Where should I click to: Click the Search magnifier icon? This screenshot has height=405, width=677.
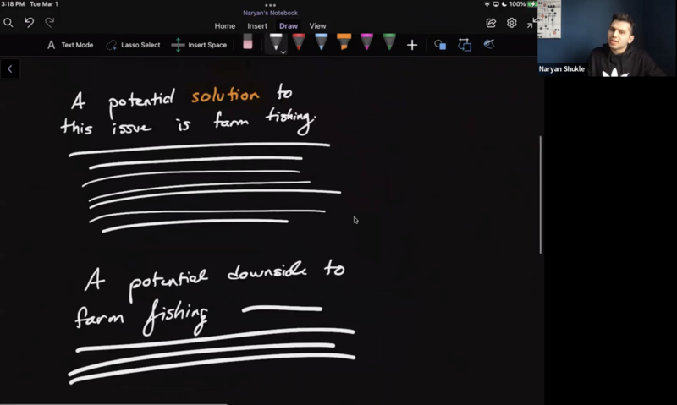tap(8, 23)
